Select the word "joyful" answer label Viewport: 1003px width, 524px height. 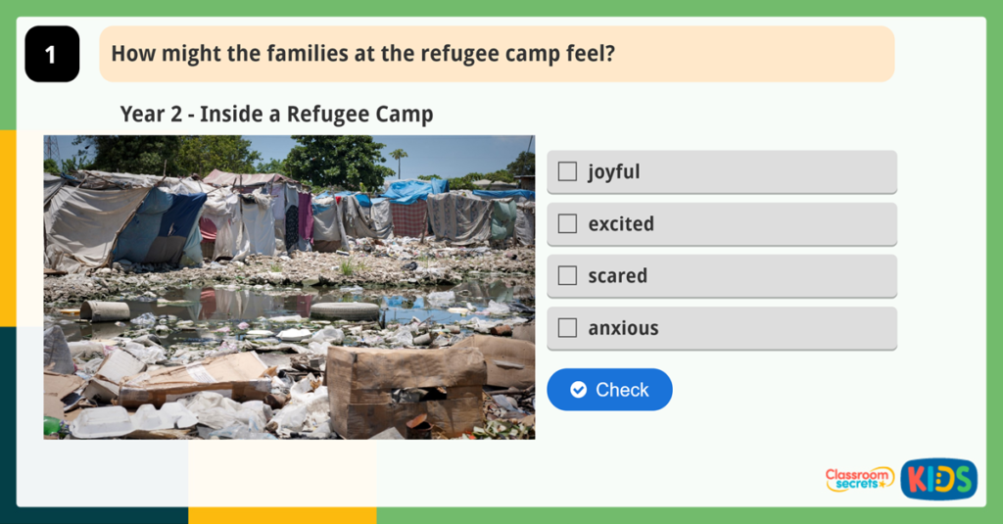[613, 171]
